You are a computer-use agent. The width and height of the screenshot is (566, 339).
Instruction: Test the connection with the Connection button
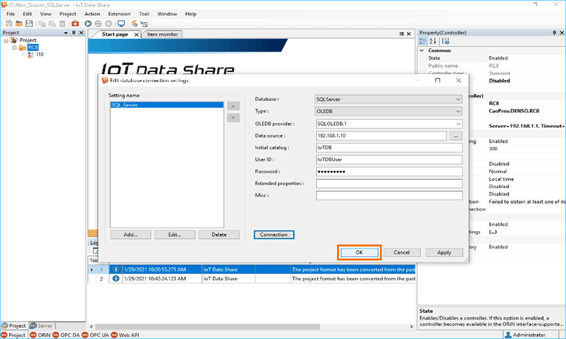(274, 234)
